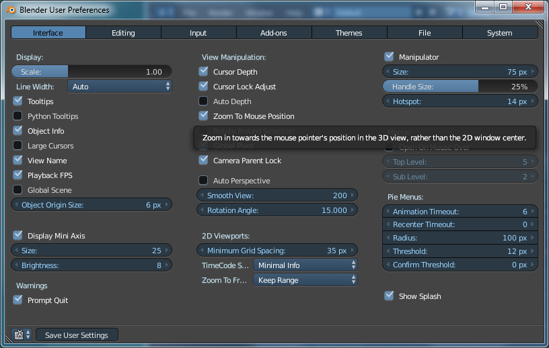This screenshot has height=348, width=549.
Task: Click the Sub Level field
Action: pos(460,177)
